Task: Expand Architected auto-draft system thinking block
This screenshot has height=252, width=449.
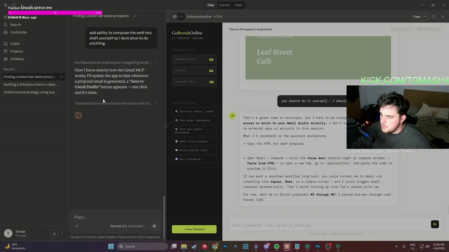Action: pyautogui.click(x=116, y=63)
